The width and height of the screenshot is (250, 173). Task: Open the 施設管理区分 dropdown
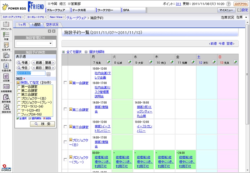[x=34, y=43]
